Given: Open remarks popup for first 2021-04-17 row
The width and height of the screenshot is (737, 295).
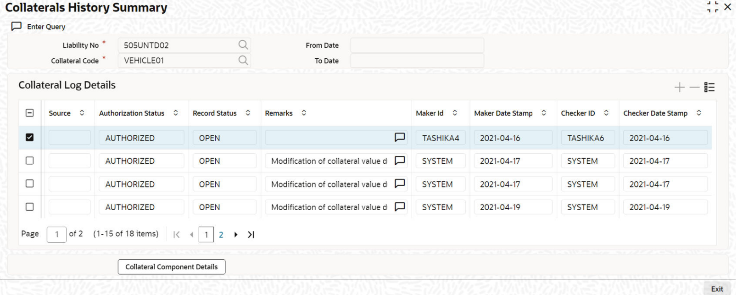Looking at the screenshot, I should click(x=400, y=161).
